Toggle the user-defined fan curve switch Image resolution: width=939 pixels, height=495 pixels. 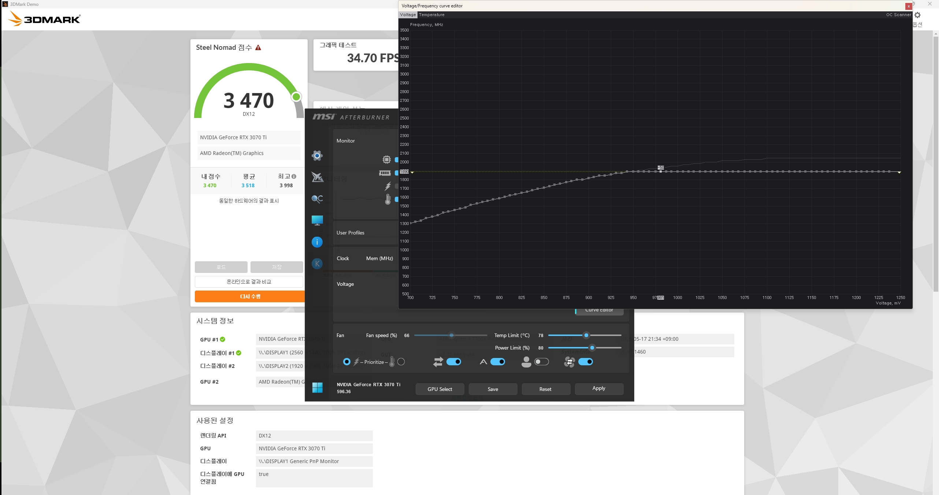pos(542,362)
